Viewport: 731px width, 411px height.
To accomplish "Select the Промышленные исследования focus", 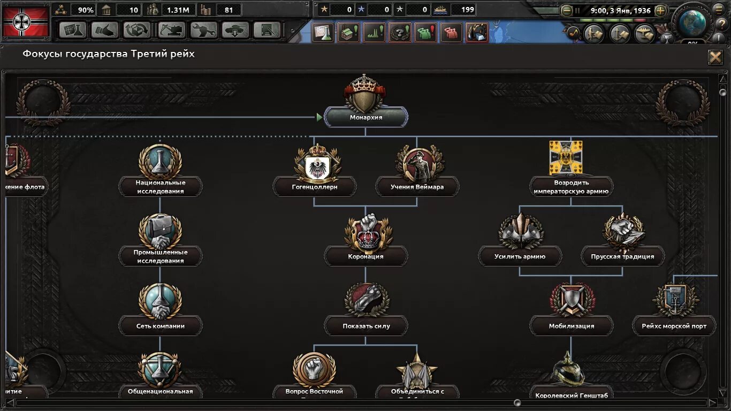I will pyautogui.click(x=161, y=256).
